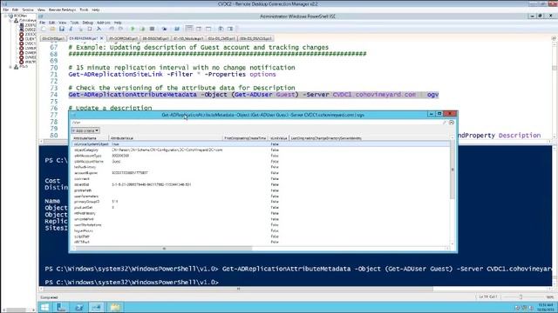Switch to the last script tab in ISE
The height and width of the screenshot is (313, 558).
tap(255, 38)
